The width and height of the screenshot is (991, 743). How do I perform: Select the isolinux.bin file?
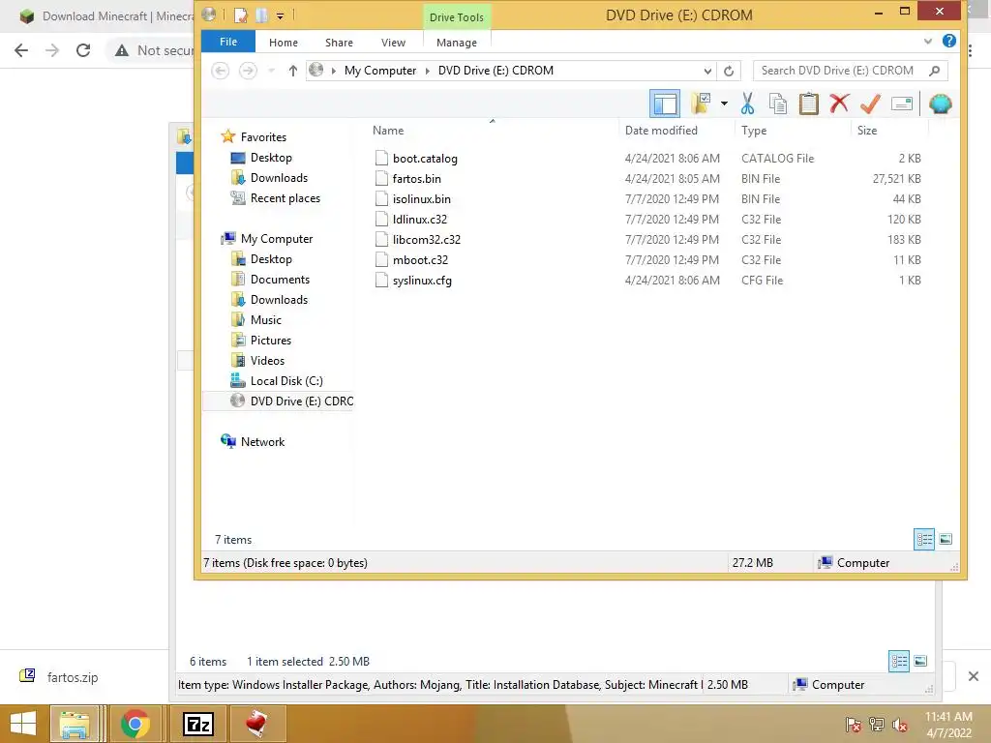422,199
